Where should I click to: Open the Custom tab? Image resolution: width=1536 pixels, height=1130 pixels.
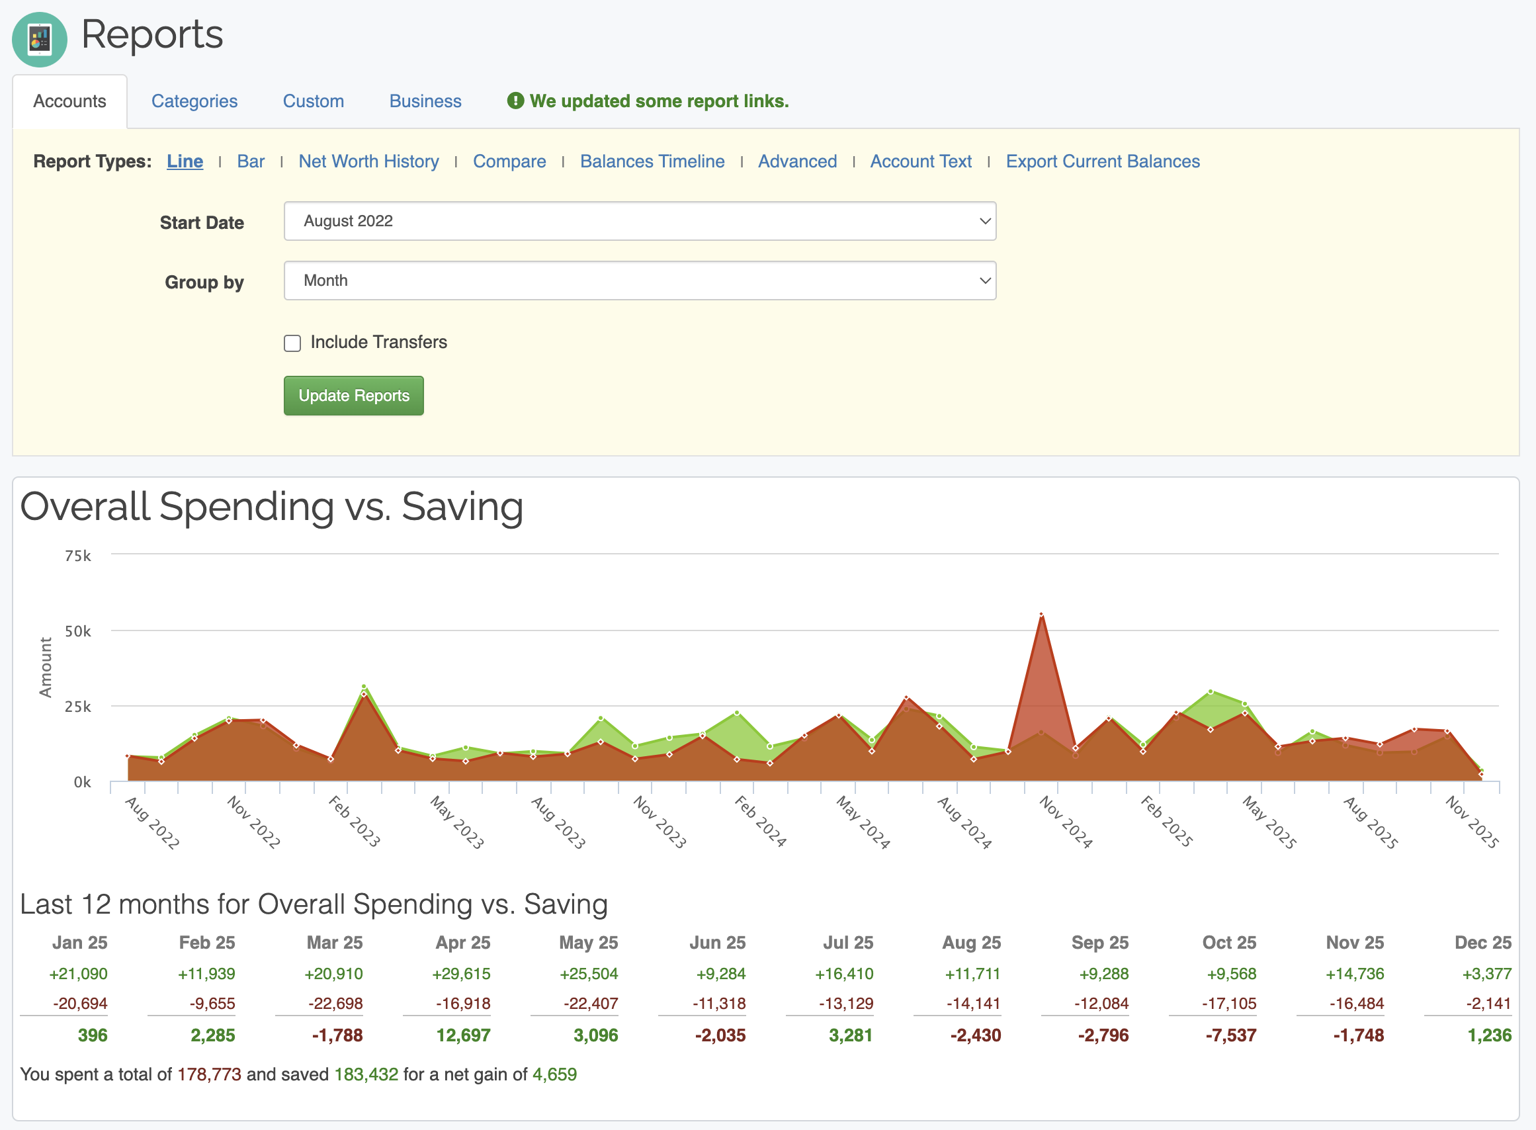(313, 101)
